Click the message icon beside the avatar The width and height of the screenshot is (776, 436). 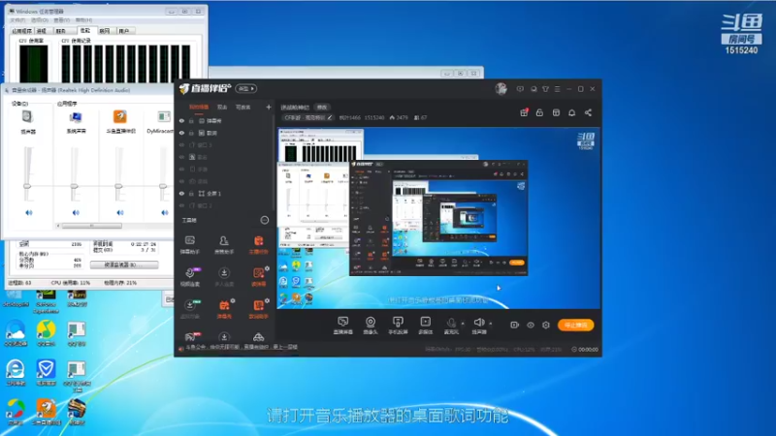click(520, 89)
